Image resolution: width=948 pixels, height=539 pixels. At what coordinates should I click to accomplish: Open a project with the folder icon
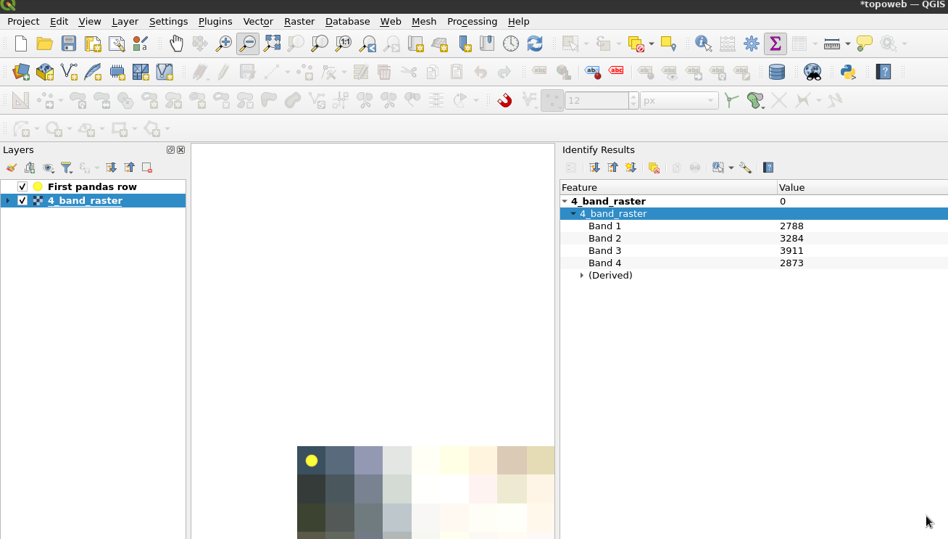click(45, 44)
